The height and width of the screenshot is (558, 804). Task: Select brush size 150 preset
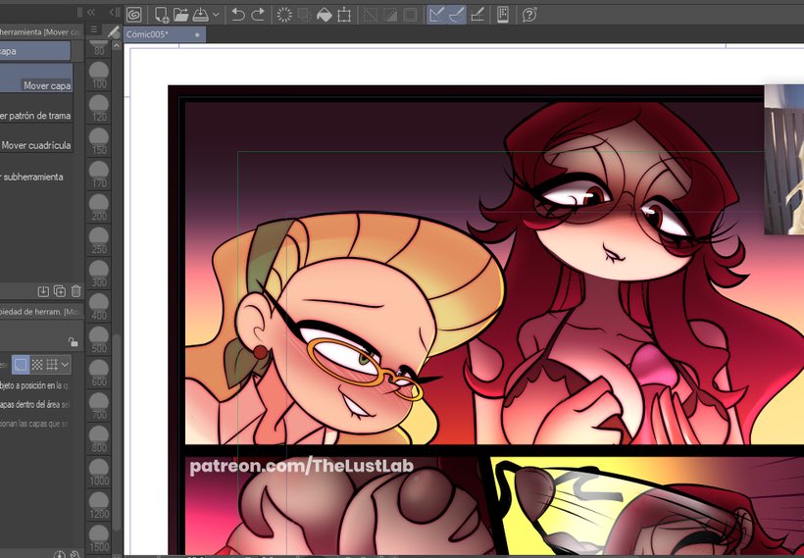[98, 141]
